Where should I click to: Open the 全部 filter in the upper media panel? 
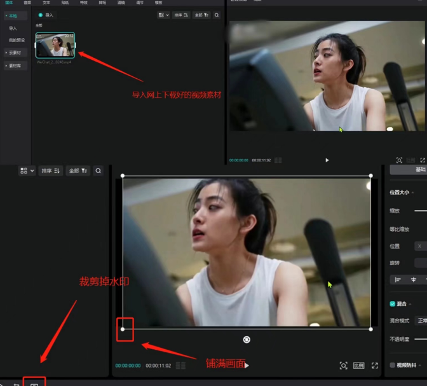point(201,15)
